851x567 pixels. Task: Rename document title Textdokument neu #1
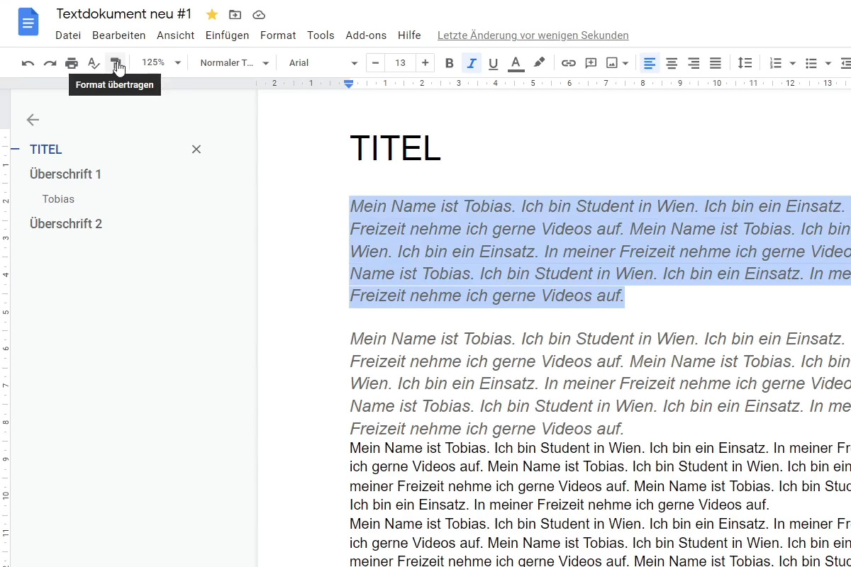click(124, 14)
